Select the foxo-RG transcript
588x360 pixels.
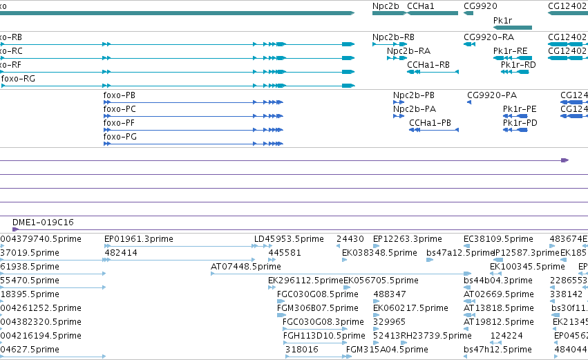click(x=178, y=86)
